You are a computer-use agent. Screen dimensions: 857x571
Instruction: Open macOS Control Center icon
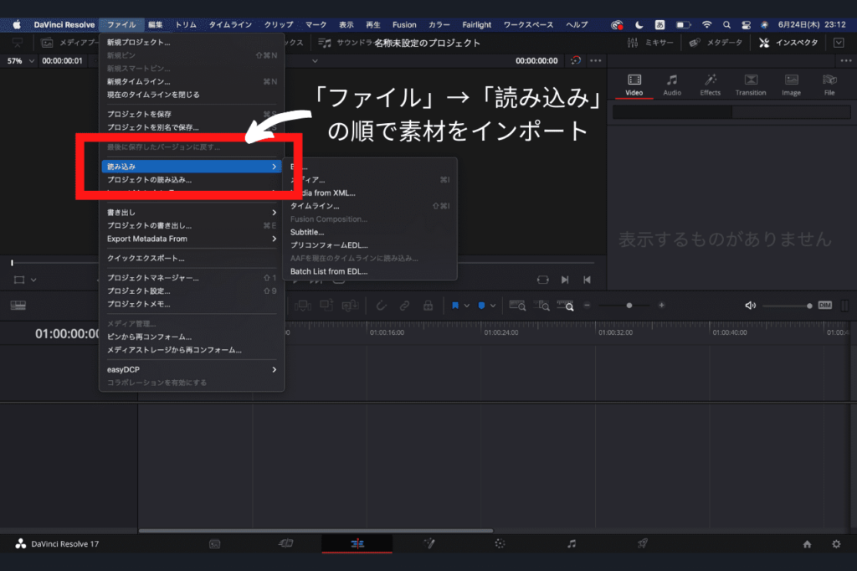click(x=746, y=24)
